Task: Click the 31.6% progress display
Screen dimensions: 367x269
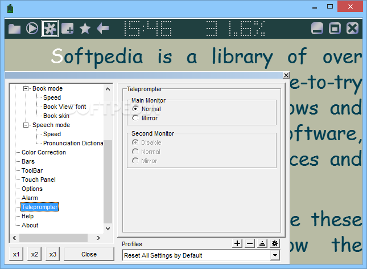Action: tap(236, 28)
